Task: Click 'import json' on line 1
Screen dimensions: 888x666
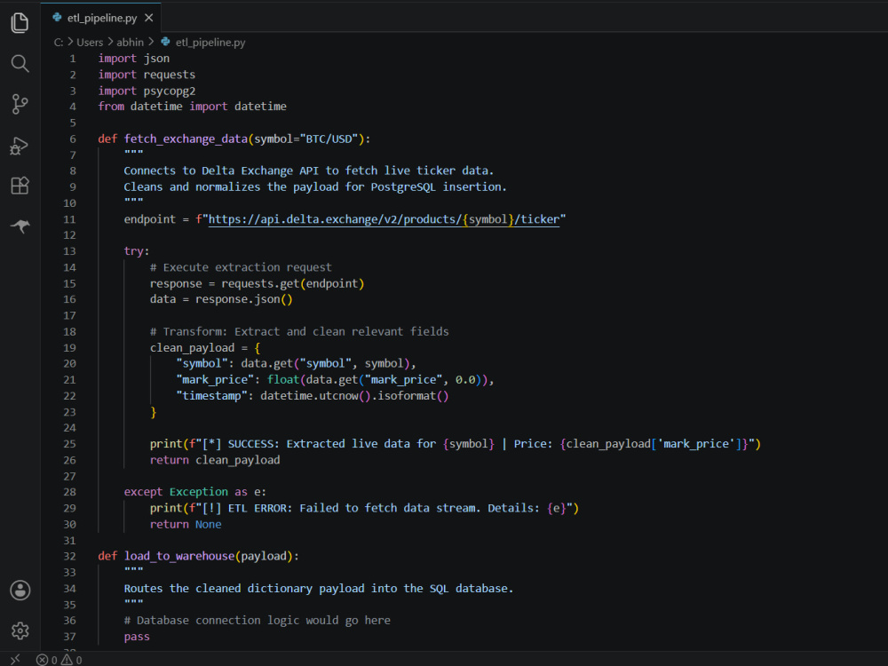Action: point(134,59)
